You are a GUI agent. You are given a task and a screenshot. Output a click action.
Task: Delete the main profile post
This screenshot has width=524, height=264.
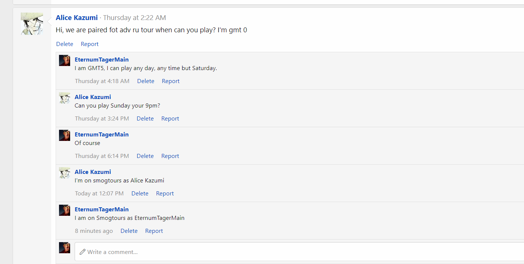click(x=65, y=44)
